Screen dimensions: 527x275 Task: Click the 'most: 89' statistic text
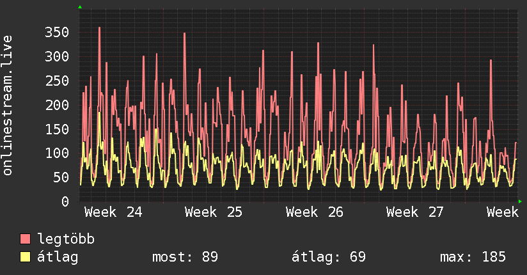point(185,257)
